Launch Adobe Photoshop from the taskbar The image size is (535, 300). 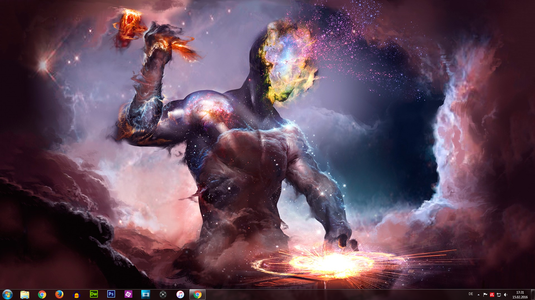point(111,294)
